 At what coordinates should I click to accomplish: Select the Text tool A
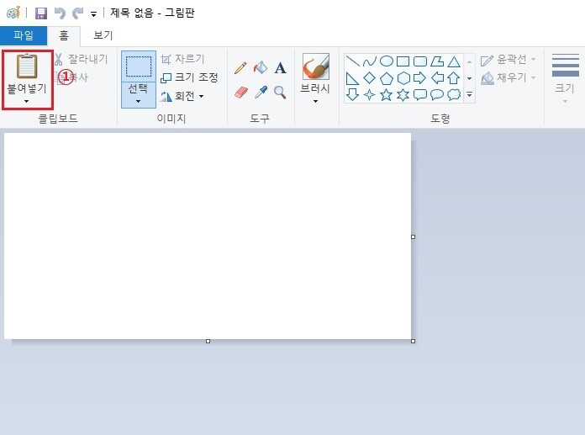point(280,68)
